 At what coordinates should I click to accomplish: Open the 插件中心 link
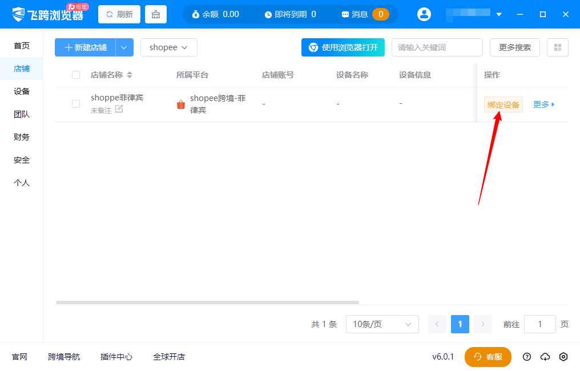click(x=116, y=357)
